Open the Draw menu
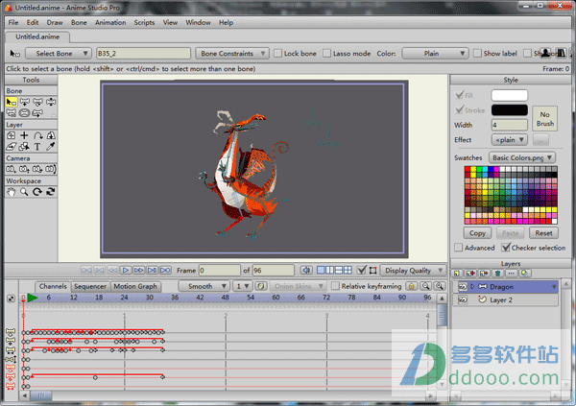Viewport: 576px width, 406px height. 55,22
